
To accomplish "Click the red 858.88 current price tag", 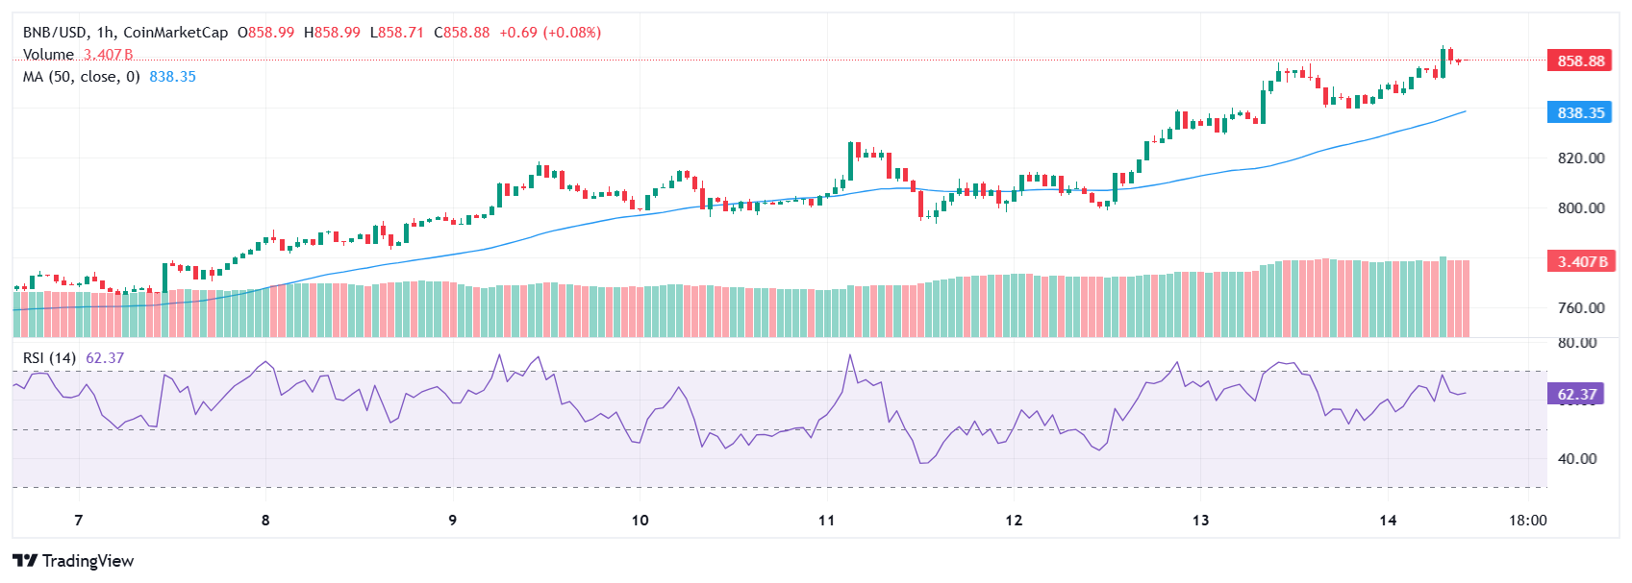I will [1581, 61].
